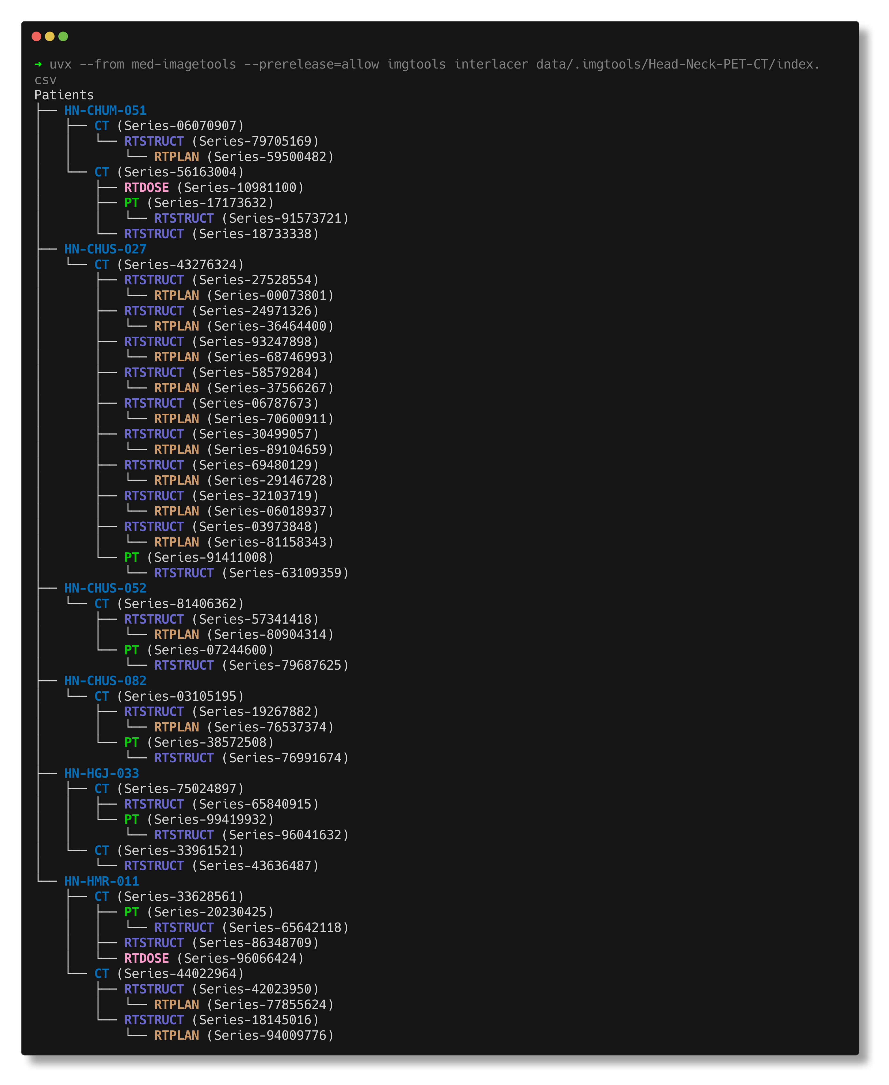Screen dimensions: 889x1085
Task: Click RTSTRUCT row Series-03973848
Action: 222,527
